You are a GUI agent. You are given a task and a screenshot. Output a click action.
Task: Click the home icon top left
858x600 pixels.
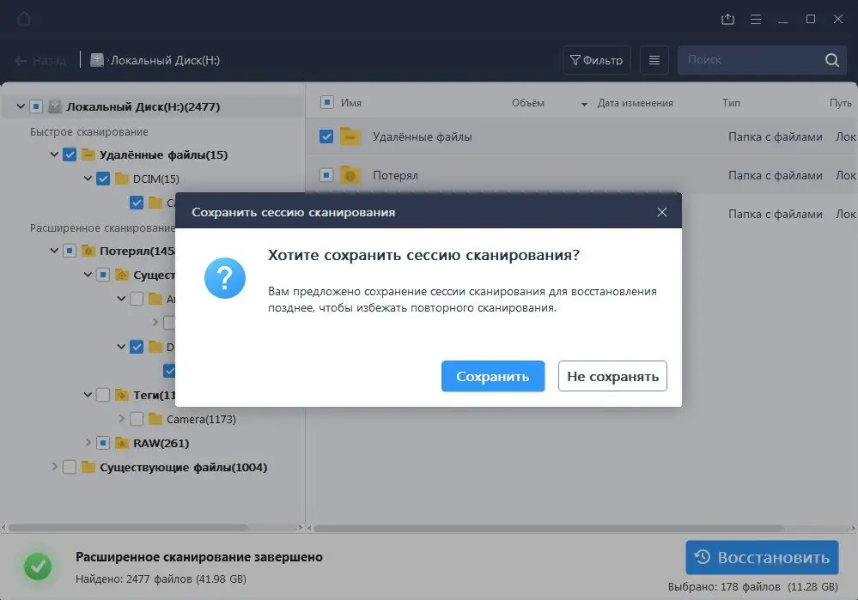tap(24, 18)
